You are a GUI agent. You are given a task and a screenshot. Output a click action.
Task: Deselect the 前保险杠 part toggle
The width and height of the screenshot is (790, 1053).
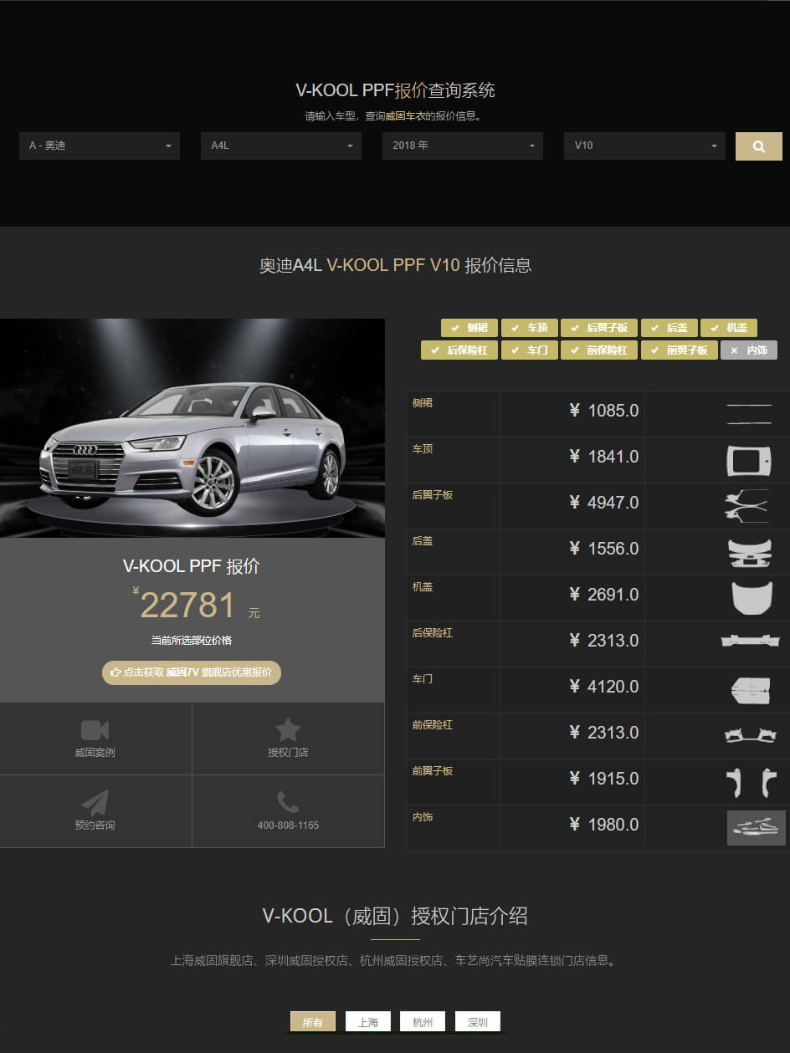point(598,350)
